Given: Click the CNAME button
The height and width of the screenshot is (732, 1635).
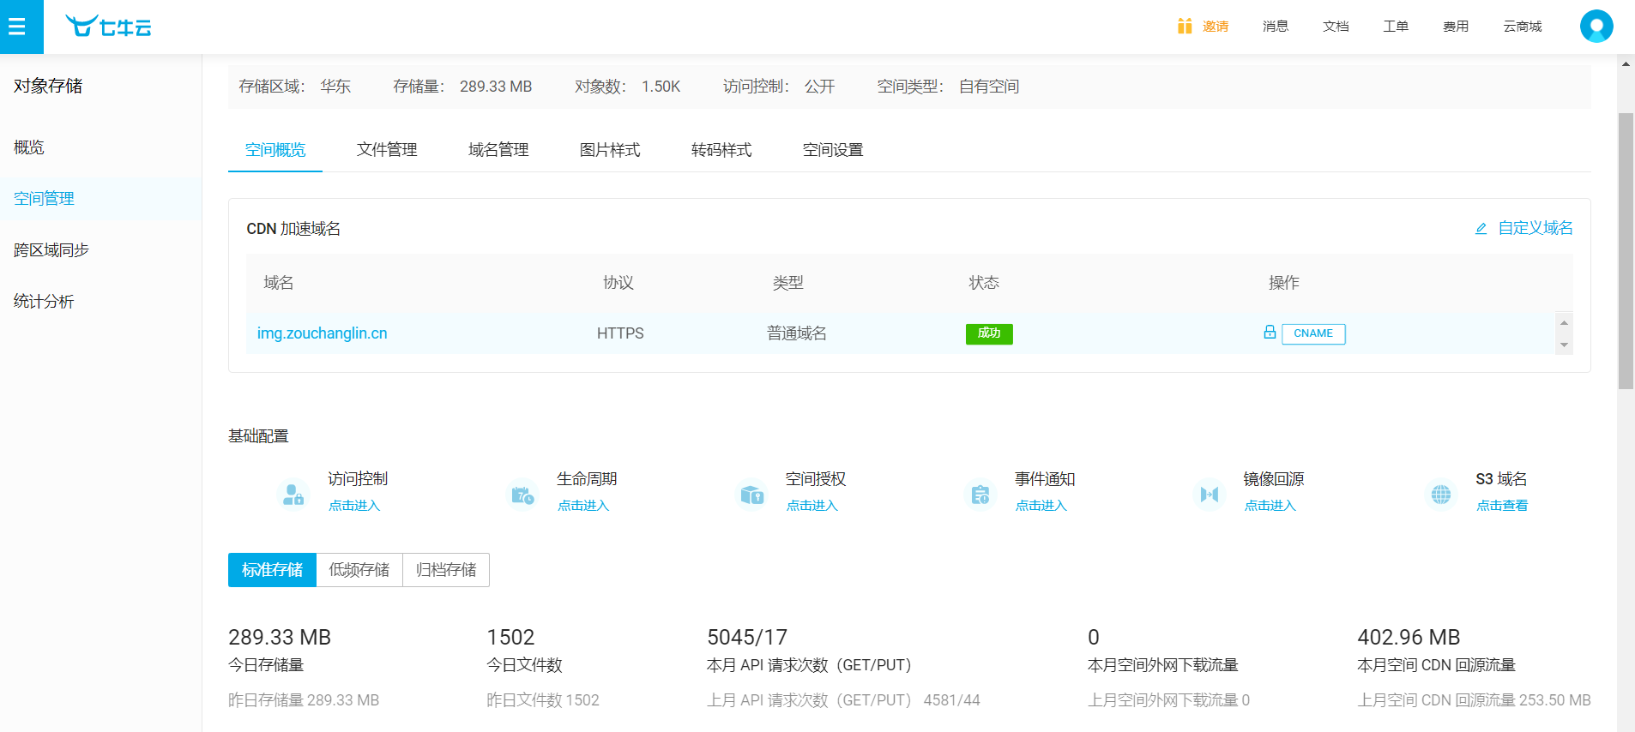Looking at the screenshot, I should [x=1313, y=333].
